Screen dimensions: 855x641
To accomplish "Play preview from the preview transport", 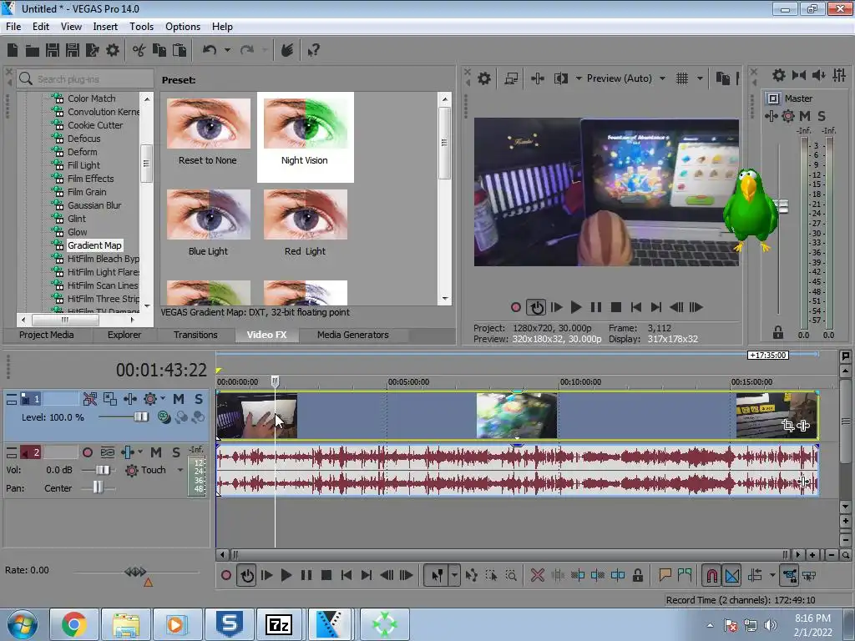I will tap(576, 307).
